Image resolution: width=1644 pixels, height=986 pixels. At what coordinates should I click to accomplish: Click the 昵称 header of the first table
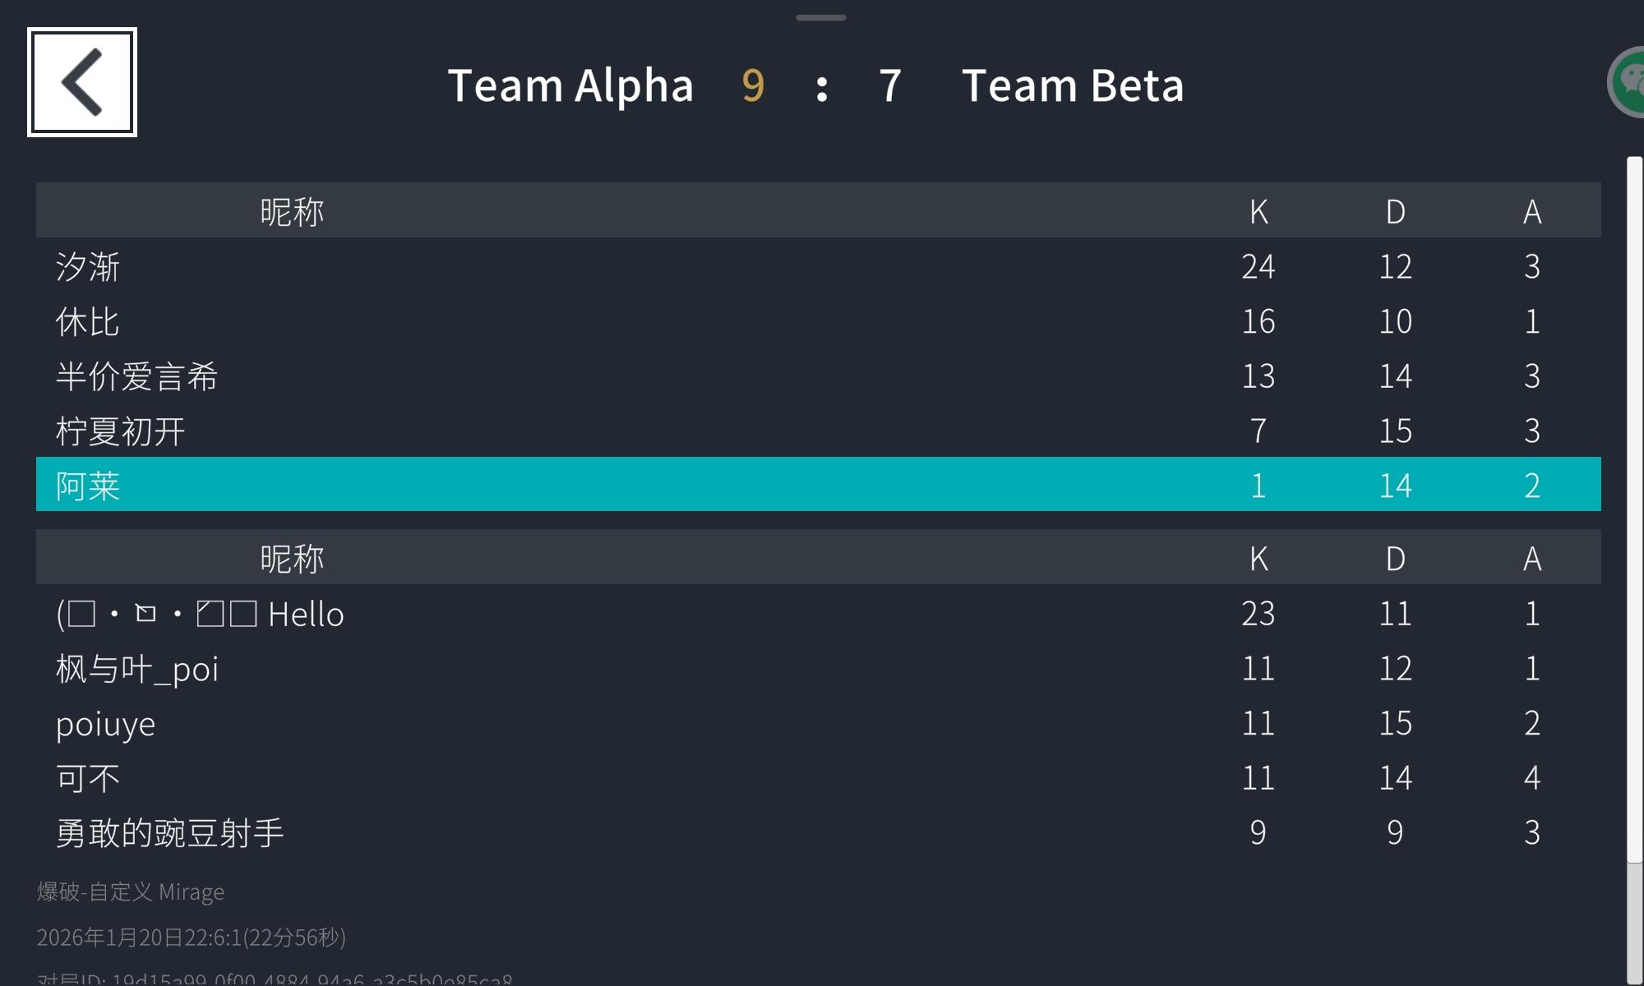pos(292,211)
